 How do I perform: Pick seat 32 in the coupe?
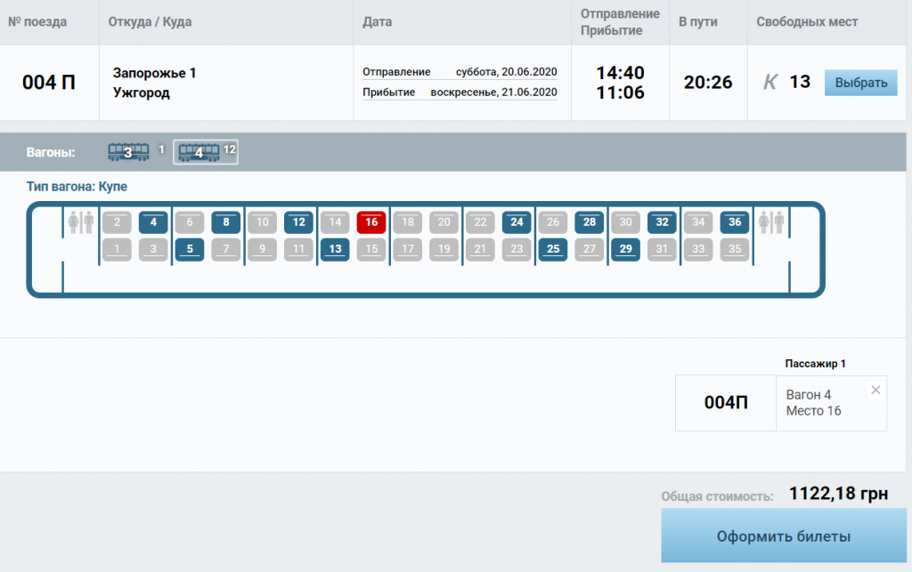pyautogui.click(x=662, y=222)
